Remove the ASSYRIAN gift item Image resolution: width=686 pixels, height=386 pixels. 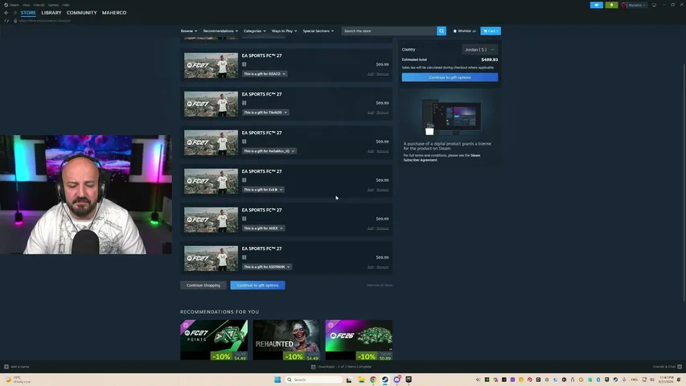[383, 267]
